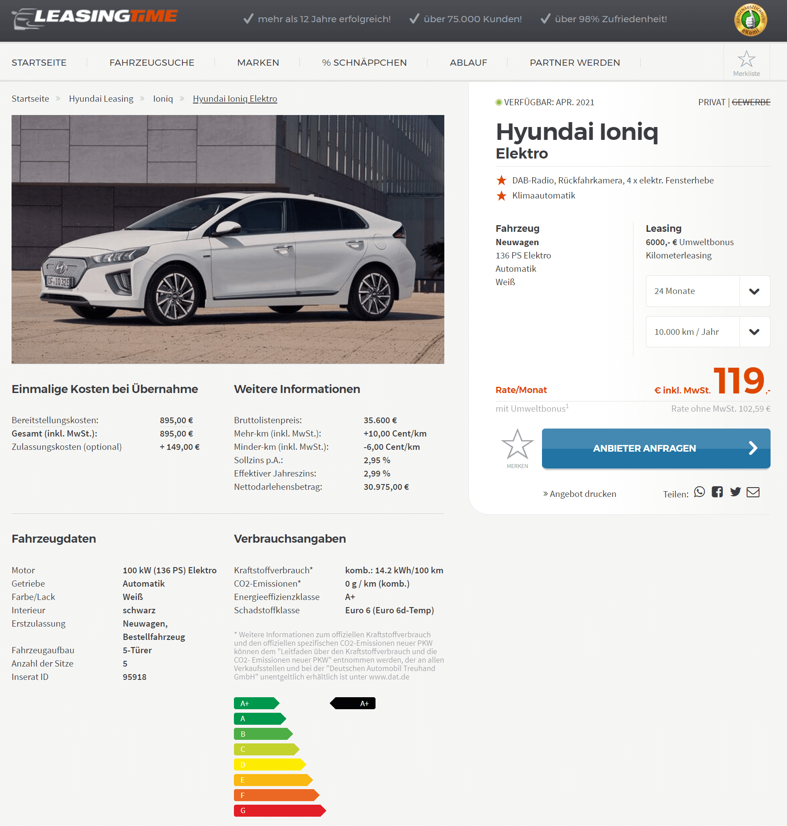The width and height of the screenshot is (787, 826).
Task: Switch to PRIVAT pricing
Action: click(712, 103)
